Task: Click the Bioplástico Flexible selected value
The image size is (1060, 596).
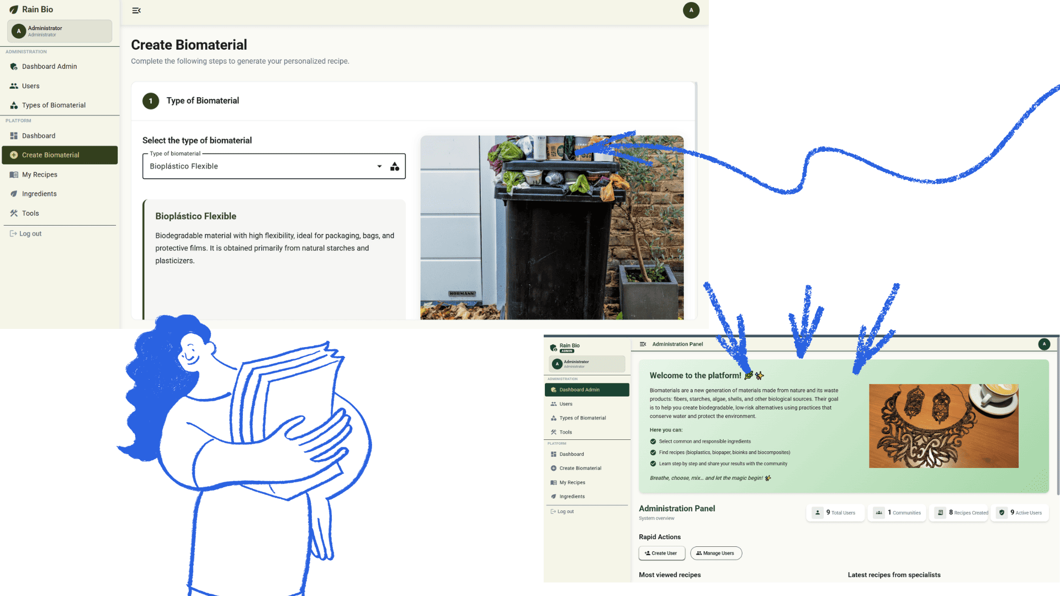Action: coord(184,167)
